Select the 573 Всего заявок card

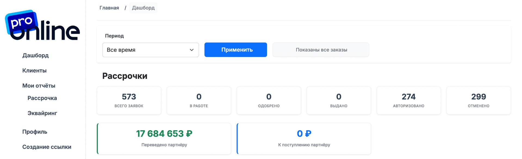click(x=129, y=100)
